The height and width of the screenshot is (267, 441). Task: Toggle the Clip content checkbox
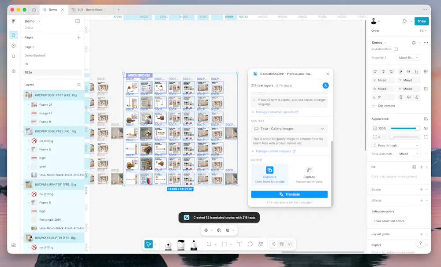coord(374,106)
